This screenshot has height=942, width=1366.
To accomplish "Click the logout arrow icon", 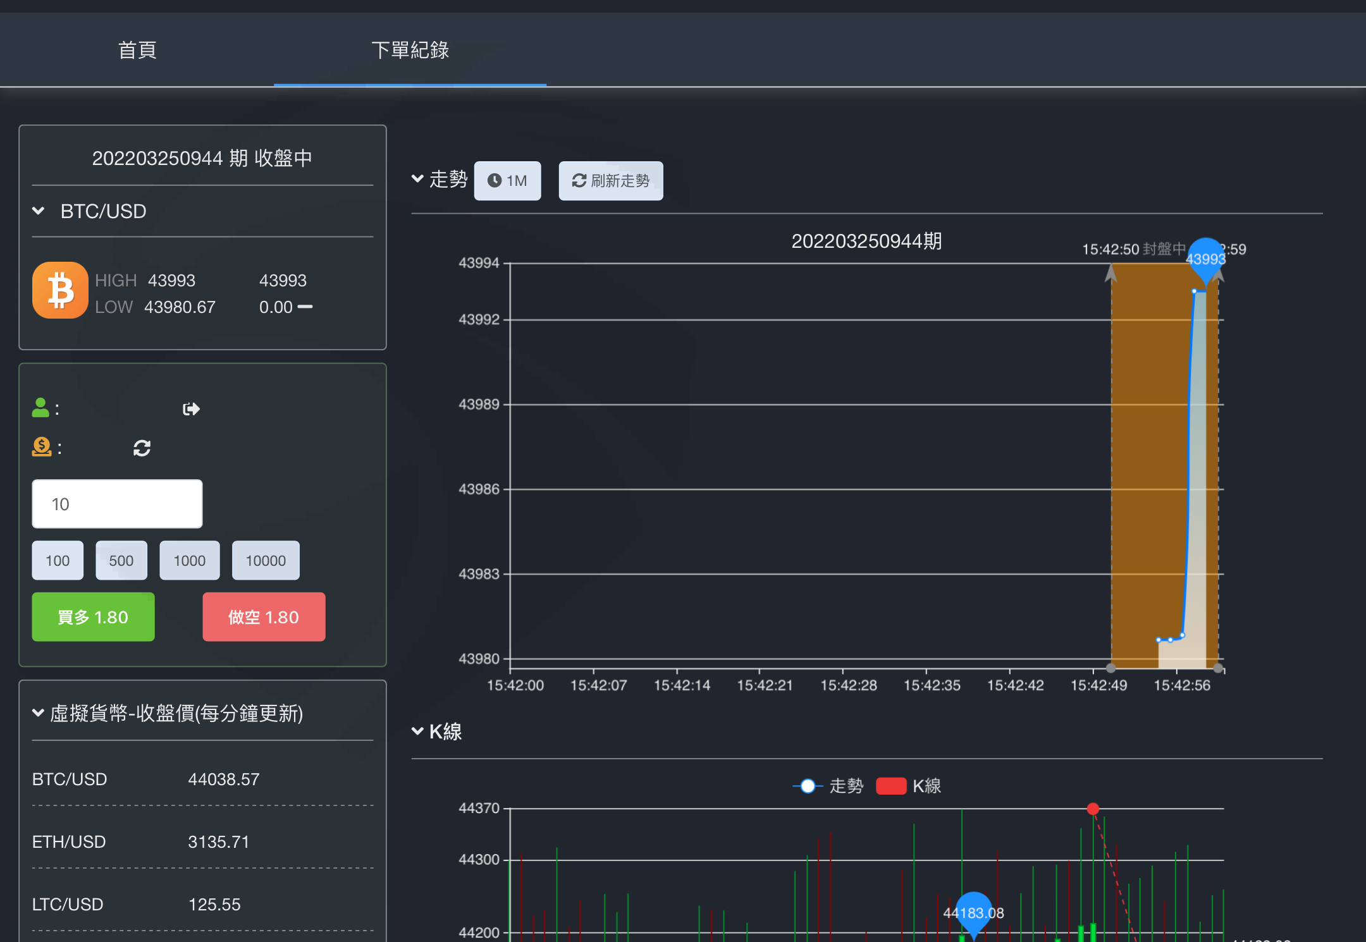I will [x=191, y=409].
